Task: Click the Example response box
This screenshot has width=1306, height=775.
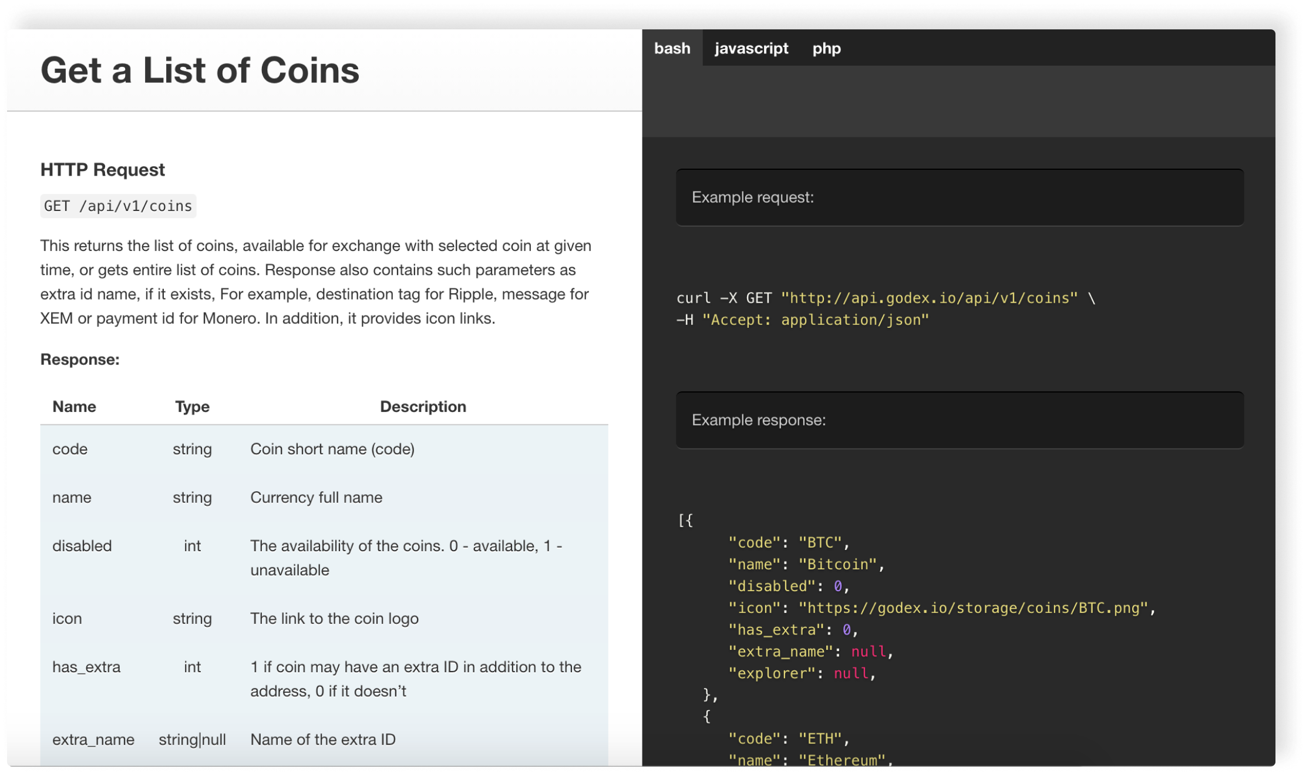Action: (960, 420)
